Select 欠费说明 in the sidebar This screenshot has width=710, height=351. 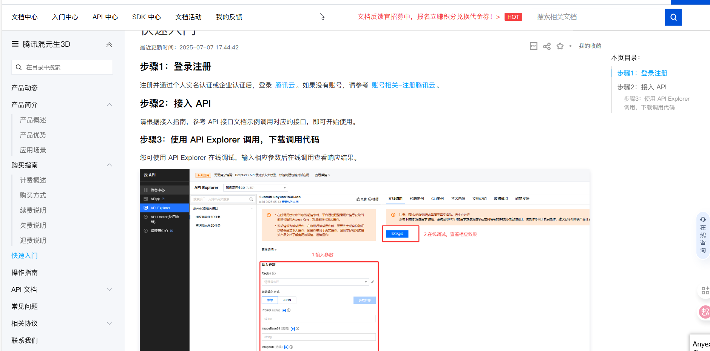(x=33, y=225)
